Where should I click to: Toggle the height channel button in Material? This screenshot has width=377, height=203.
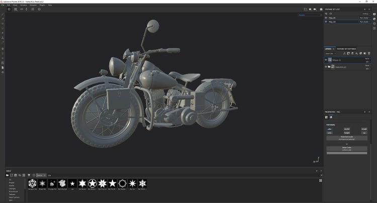point(347,133)
